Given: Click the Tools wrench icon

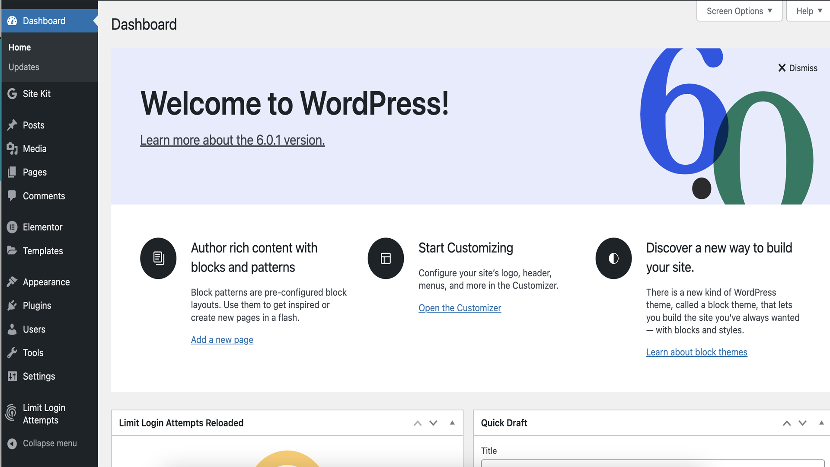Looking at the screenshot, I should 12,353.
